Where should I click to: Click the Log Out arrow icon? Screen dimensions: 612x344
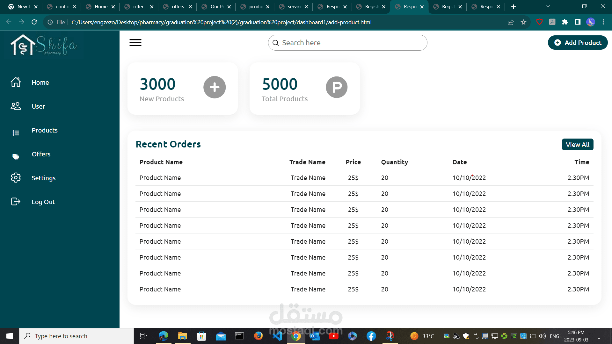tap(16, 202)
